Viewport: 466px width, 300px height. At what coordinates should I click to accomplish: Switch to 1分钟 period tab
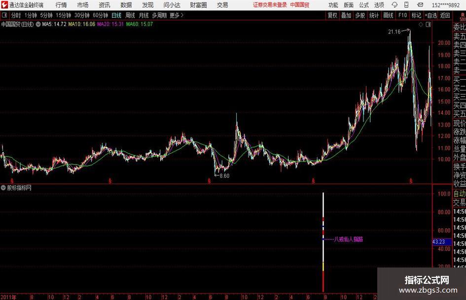[31, 15]
